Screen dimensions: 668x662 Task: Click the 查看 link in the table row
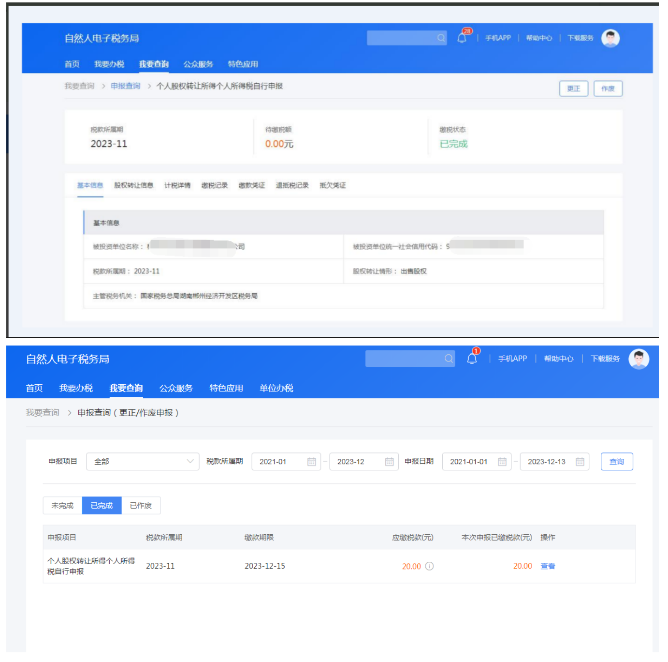click(x=548, y=566)
